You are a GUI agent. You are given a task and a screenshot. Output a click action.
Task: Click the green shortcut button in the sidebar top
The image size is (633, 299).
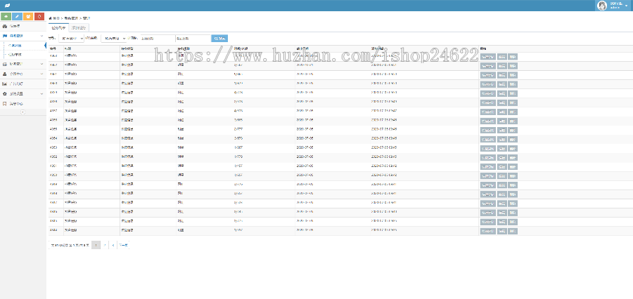7,16
